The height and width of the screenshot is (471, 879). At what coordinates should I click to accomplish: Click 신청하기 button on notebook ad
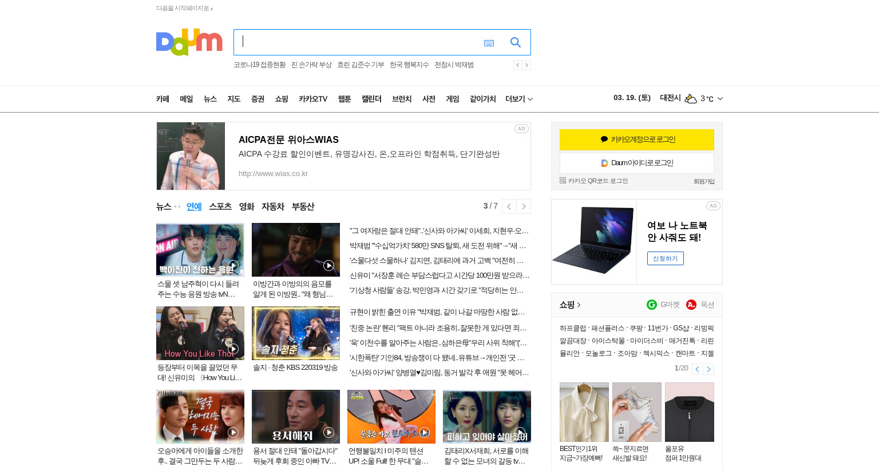tap(666, 258)
